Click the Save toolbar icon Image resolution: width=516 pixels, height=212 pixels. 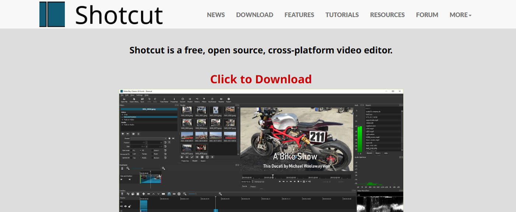click(142, 100)
